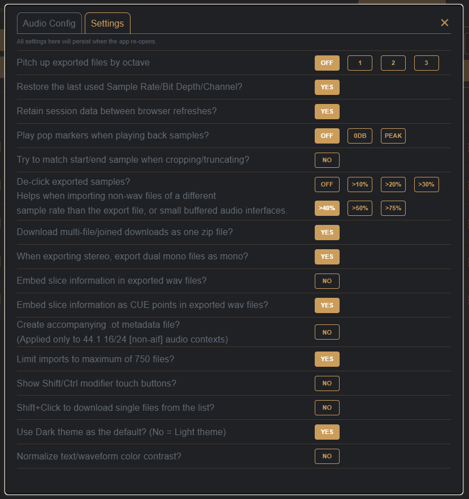Choose pitch up by 3 octaves
The image size is (469, 499).
[426, 63]
